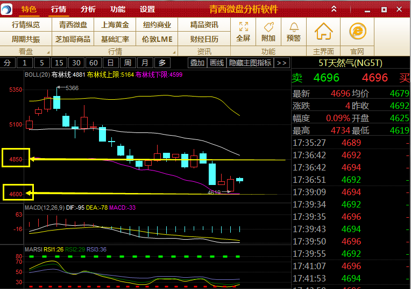Click the MARSI indicator label
The height and width of the screenshot is (289, 411).
click(x=33, y=249)
